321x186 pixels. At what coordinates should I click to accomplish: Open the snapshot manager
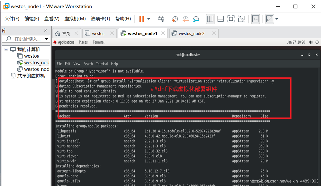[196, 19]
